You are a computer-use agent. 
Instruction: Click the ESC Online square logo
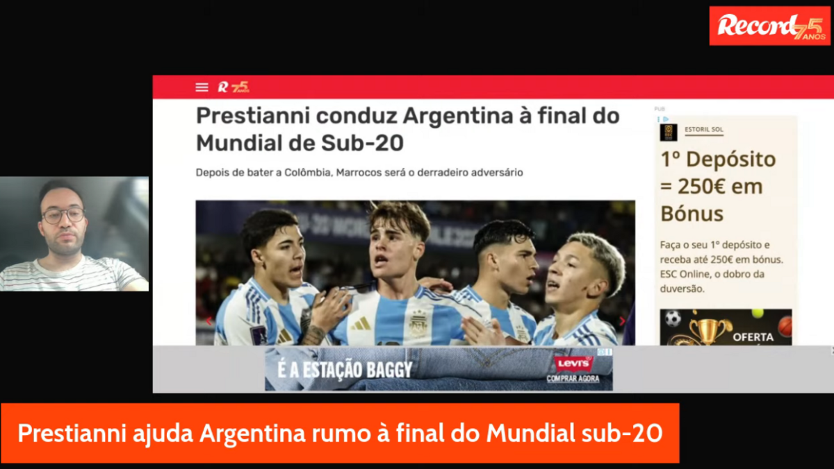(x=669, y=133)
